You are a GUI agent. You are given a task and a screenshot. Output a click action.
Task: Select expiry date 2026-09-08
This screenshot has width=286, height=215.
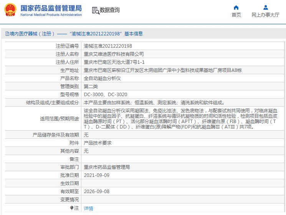click(x=96, y=192)
